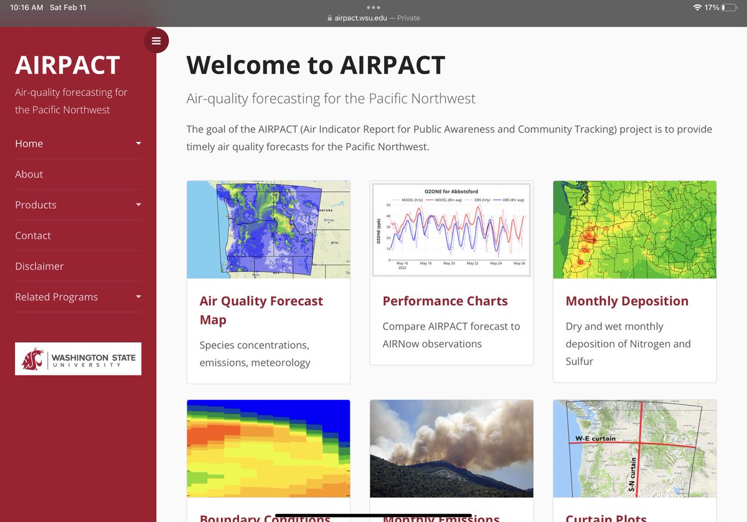Open the Curtain Plots link
747x522 pixels.
click(606, 518)
